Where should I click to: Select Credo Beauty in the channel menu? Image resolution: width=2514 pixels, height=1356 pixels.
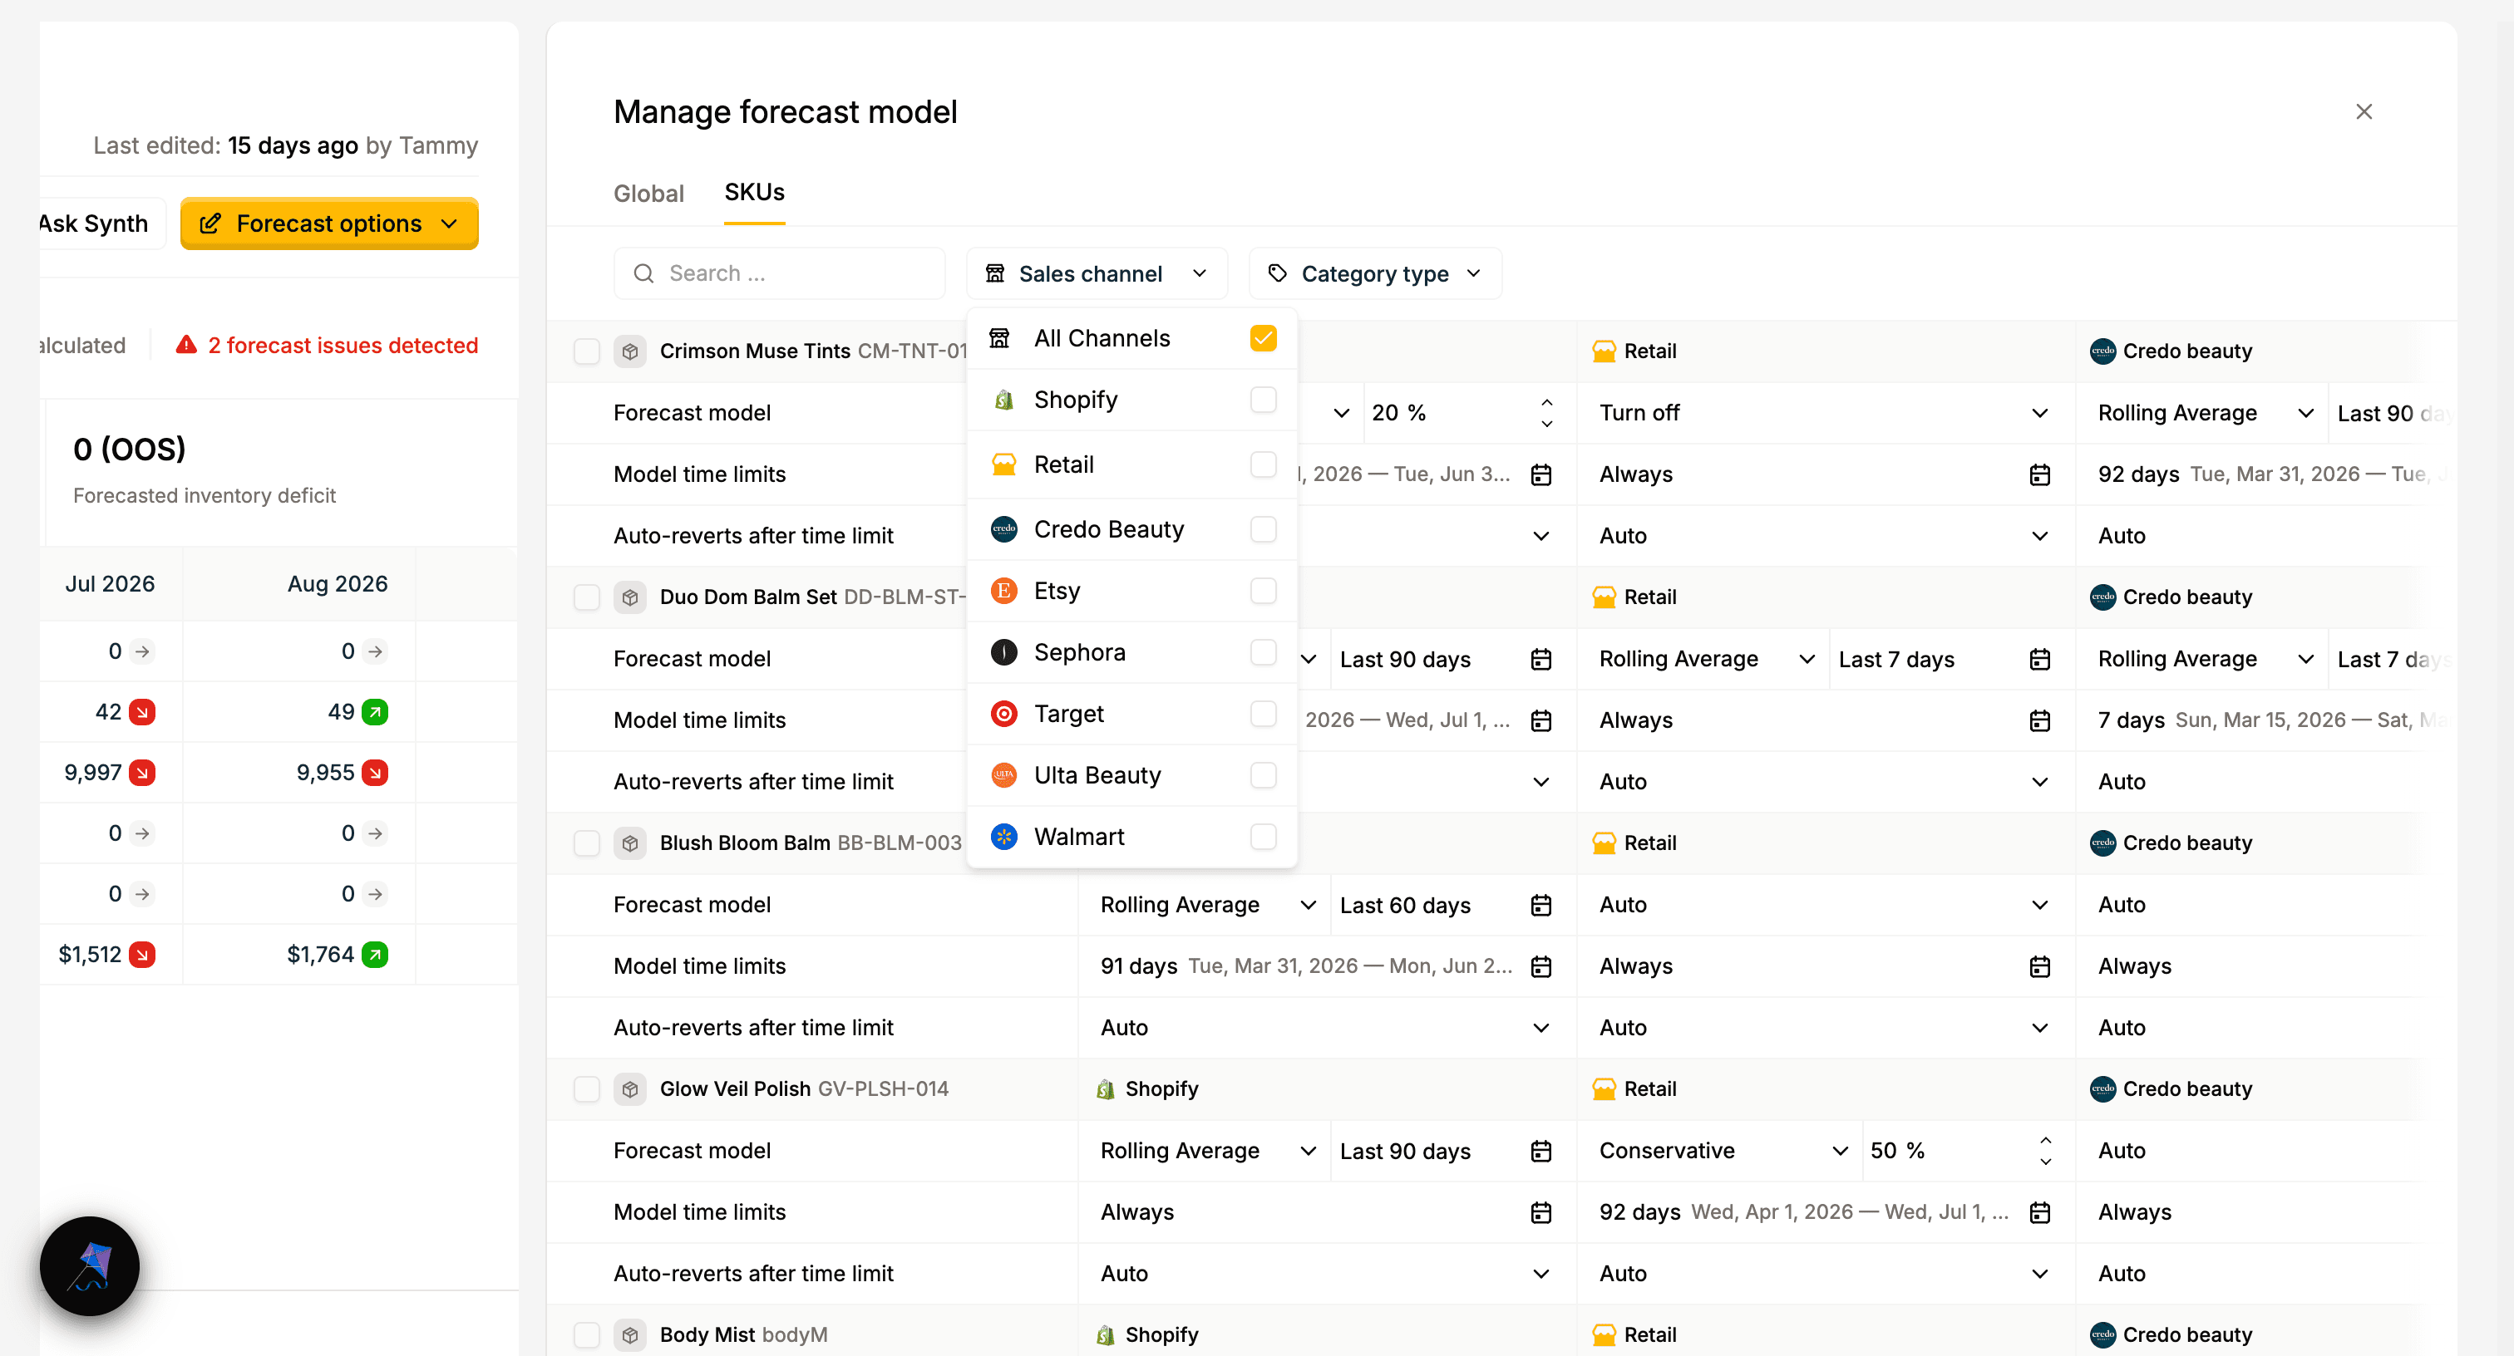pos(1132,530)
